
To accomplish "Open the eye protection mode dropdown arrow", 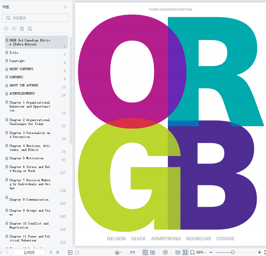I will (122, 253).
